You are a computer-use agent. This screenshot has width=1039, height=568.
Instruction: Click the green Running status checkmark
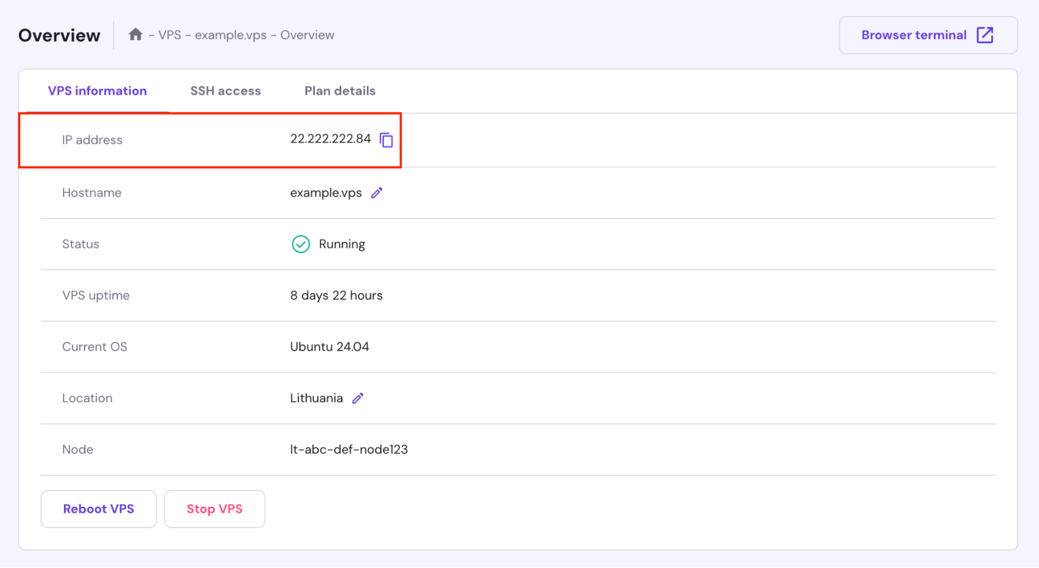(x=300, y=244)
